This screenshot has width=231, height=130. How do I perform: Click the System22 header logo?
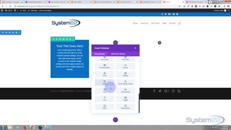coord(66,23)
